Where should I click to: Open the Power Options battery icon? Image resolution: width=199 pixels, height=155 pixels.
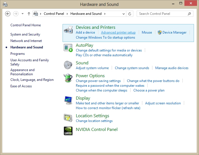(x=68, y=78)
